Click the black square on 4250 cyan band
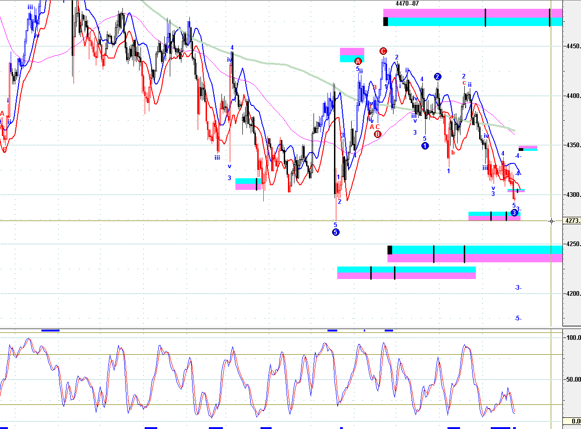581x429 pixels. (x=390, y=250)
